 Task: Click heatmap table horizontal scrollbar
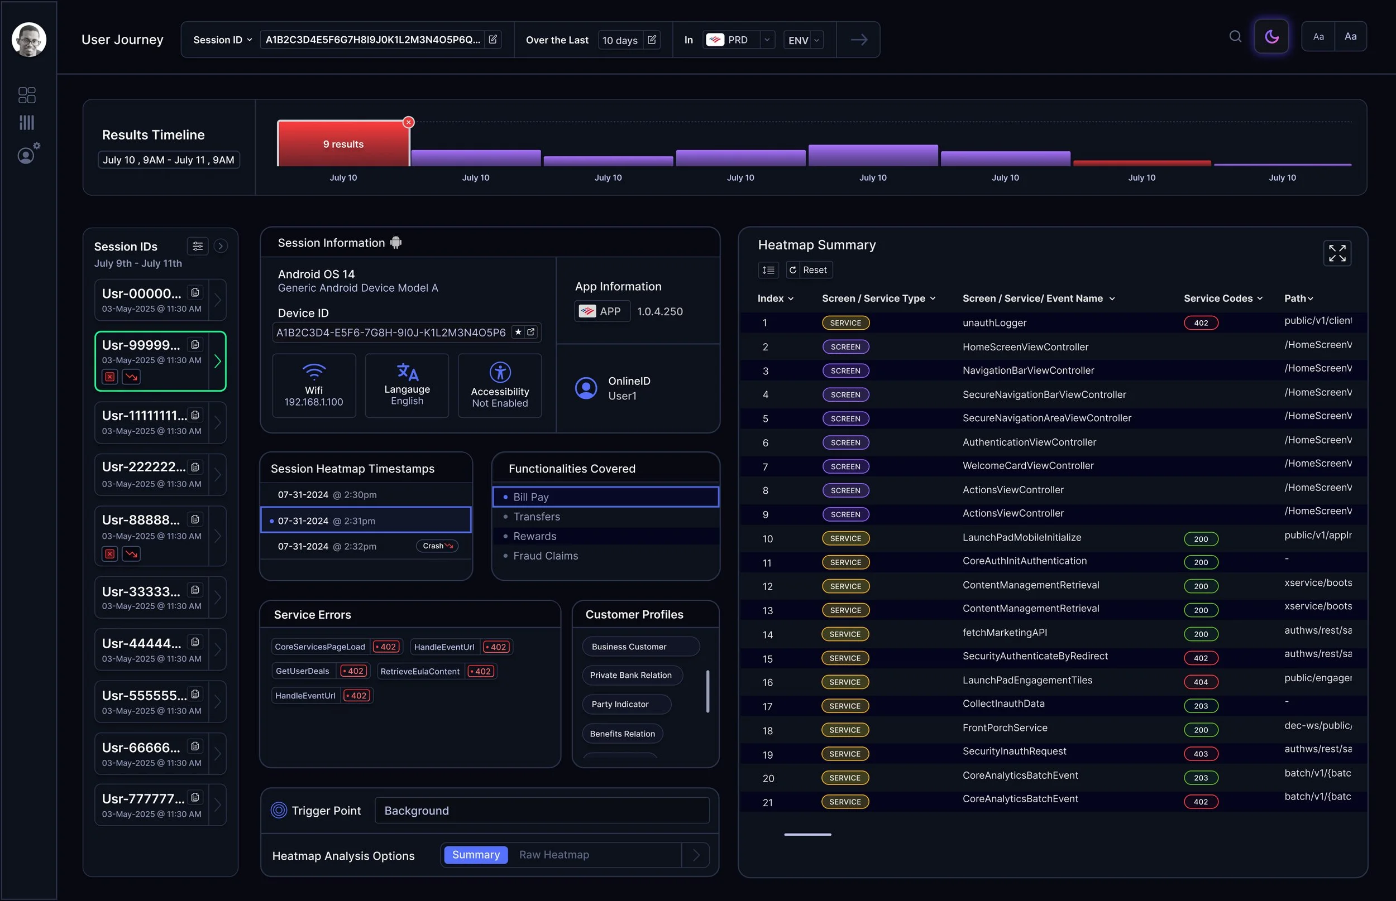pyautogui.click(x=807, y=834)
